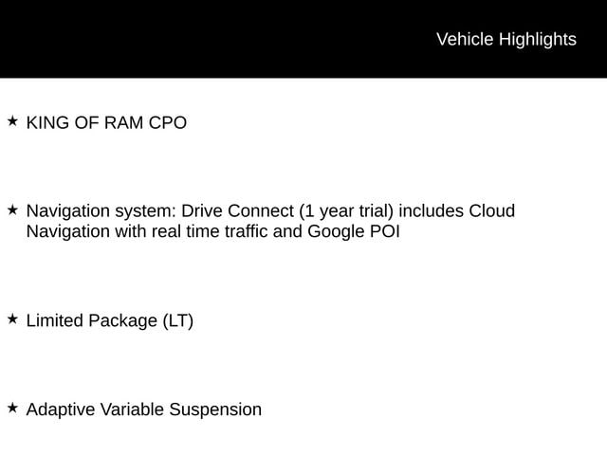The height and width of the screenshot is (455, 607).
Task: Click the KING OF RAM CPO highlight
Action: (106, 123)
